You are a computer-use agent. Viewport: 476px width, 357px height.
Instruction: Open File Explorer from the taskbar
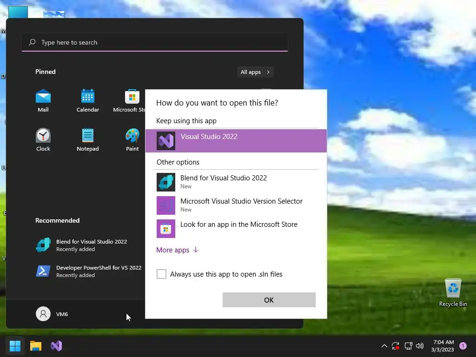click(35, 346)
